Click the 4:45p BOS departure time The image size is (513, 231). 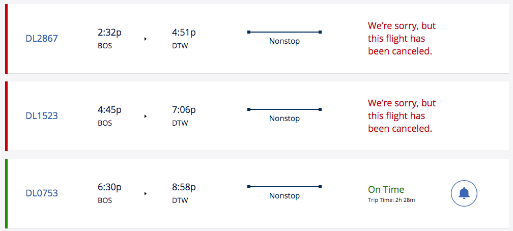(109, 116)
